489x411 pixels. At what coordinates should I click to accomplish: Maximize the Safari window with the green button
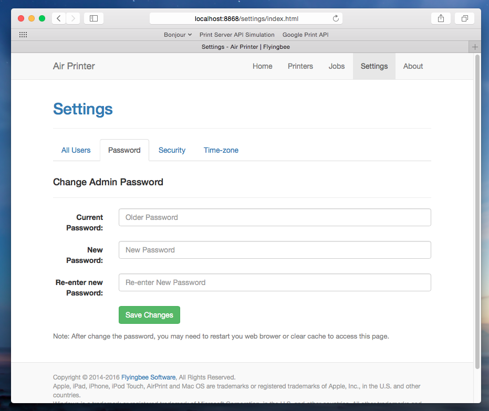(x=42, y=18)
